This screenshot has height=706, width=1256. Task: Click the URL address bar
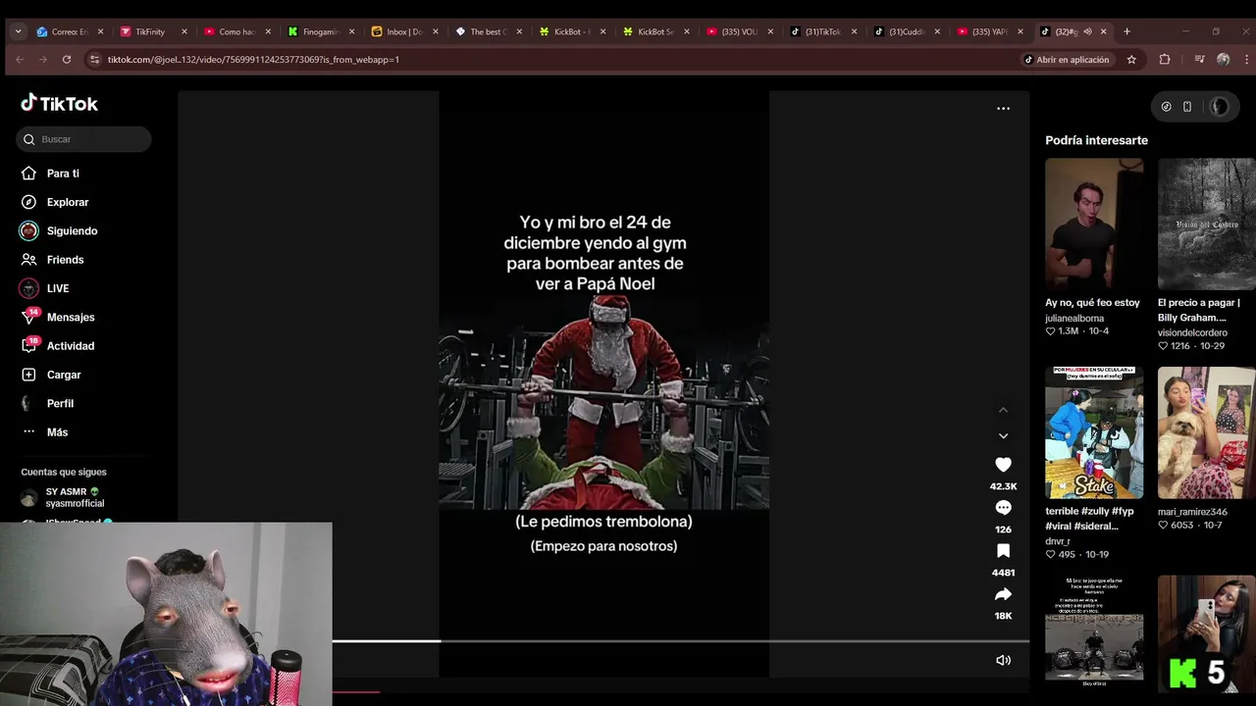(x=549, y=59)
